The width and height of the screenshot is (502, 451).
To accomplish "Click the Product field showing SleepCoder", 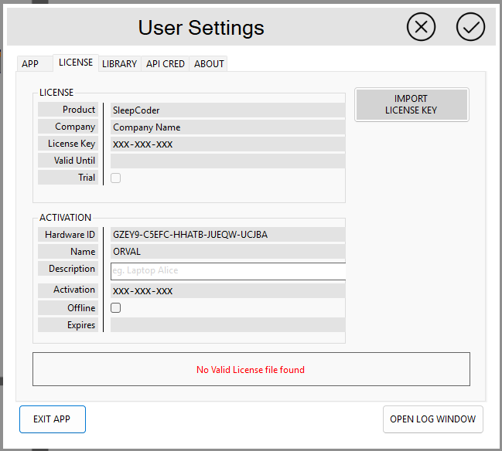I will pyautogui.click(x=227, y=110).
